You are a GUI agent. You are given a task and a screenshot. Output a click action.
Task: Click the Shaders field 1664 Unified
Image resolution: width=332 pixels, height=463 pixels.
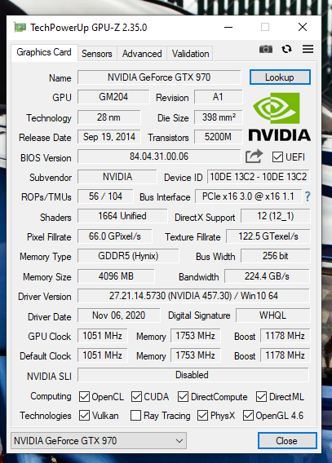tap(122, 216)
